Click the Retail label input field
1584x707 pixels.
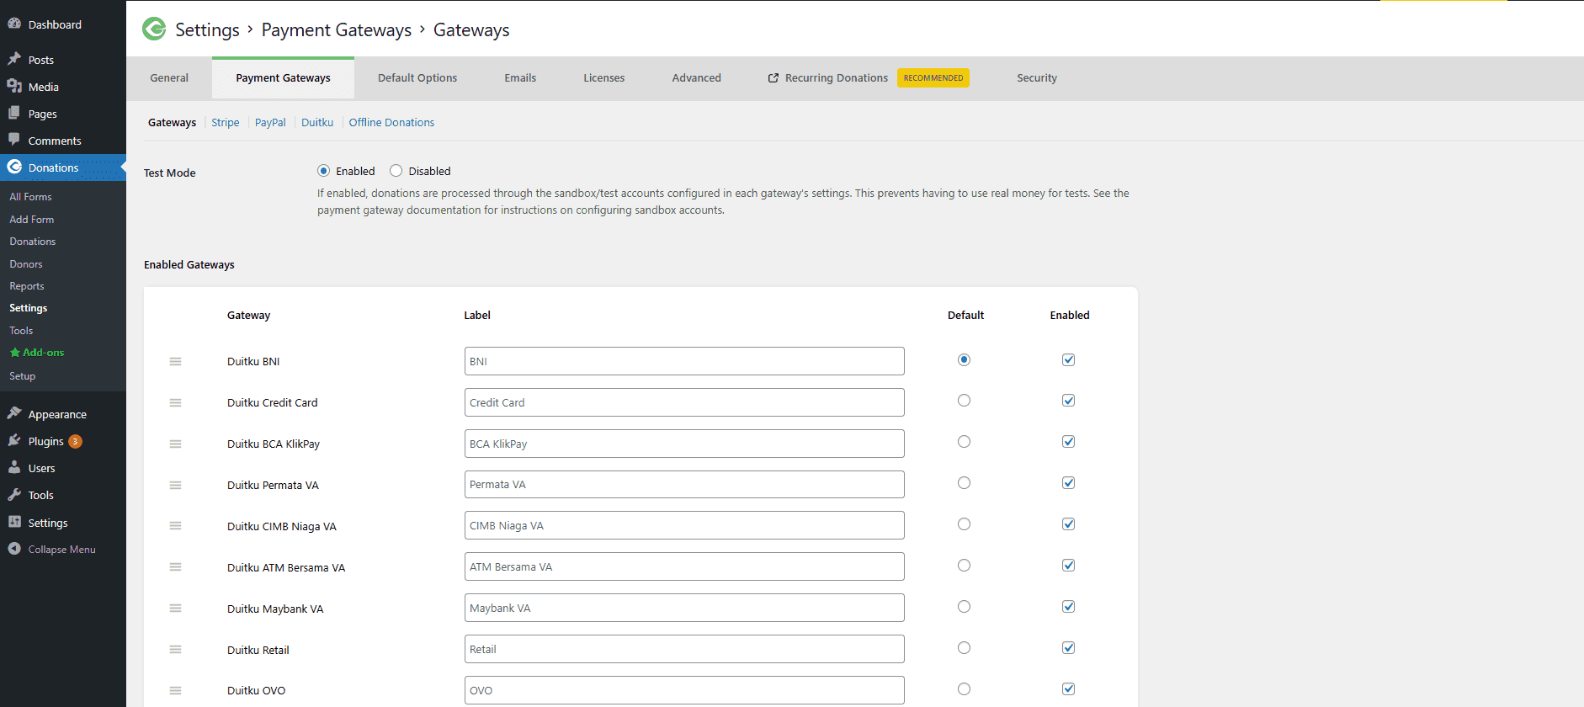click(684, 649)
